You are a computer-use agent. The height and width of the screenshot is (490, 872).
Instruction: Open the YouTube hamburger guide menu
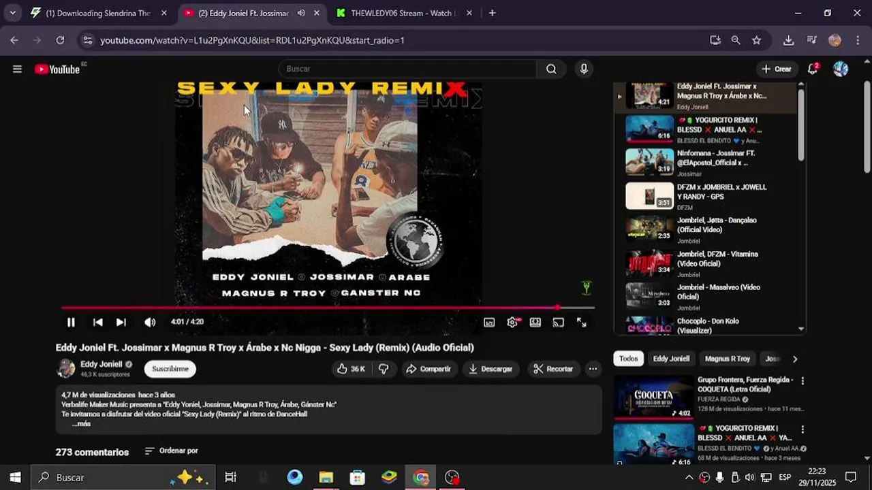coord(17,69)
